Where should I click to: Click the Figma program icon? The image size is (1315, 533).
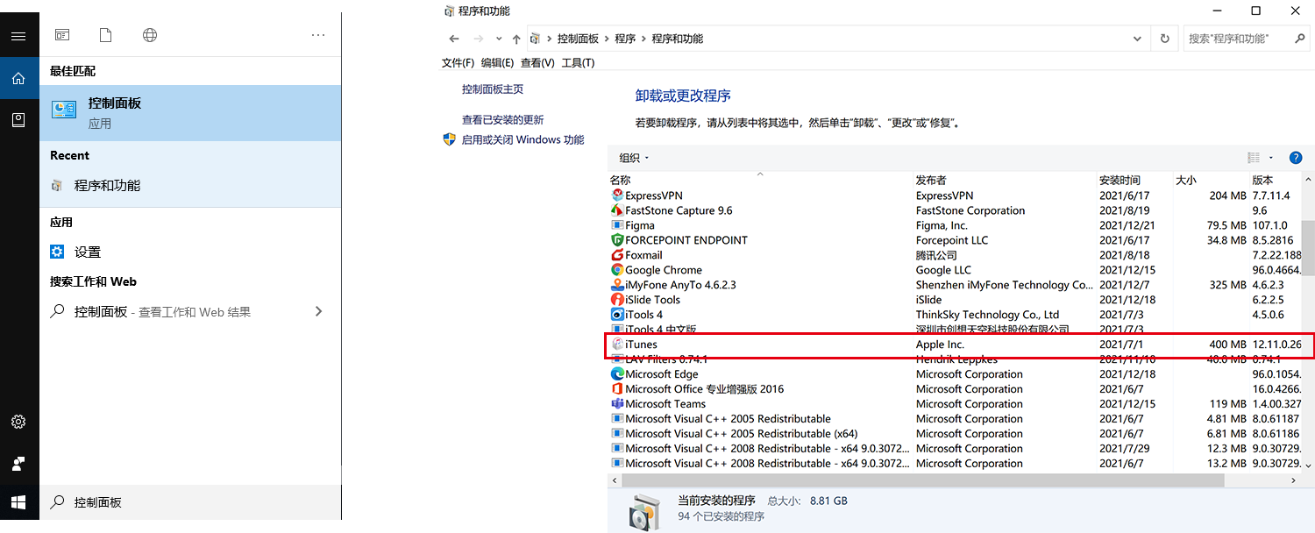pos(617,224)
